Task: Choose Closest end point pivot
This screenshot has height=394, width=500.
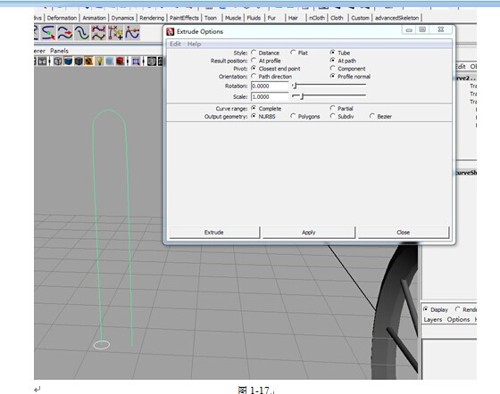Action: (x=254, y=68)
